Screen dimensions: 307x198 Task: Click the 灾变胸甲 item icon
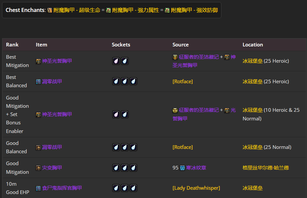[x=38, y=168]
